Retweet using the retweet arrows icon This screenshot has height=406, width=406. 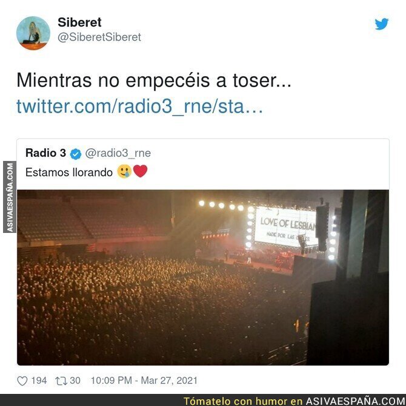pyautogui.click(x=61, y=381)
